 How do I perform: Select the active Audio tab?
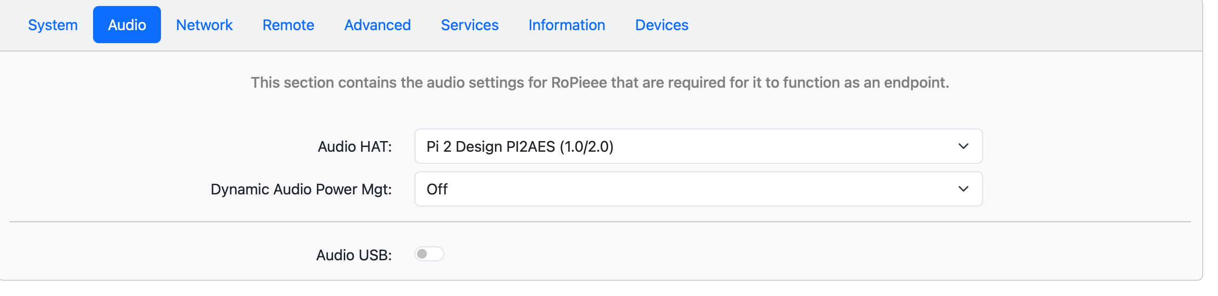click(127, 25)
